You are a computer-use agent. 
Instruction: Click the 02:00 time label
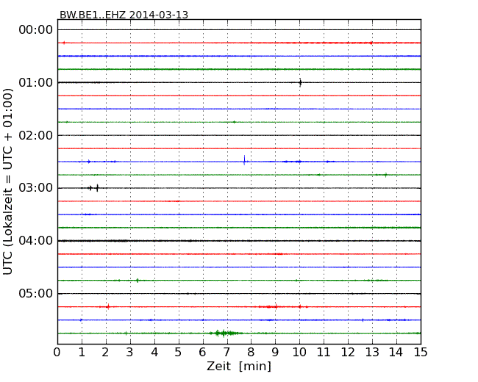pyautogui.click(x=36, y=135)
